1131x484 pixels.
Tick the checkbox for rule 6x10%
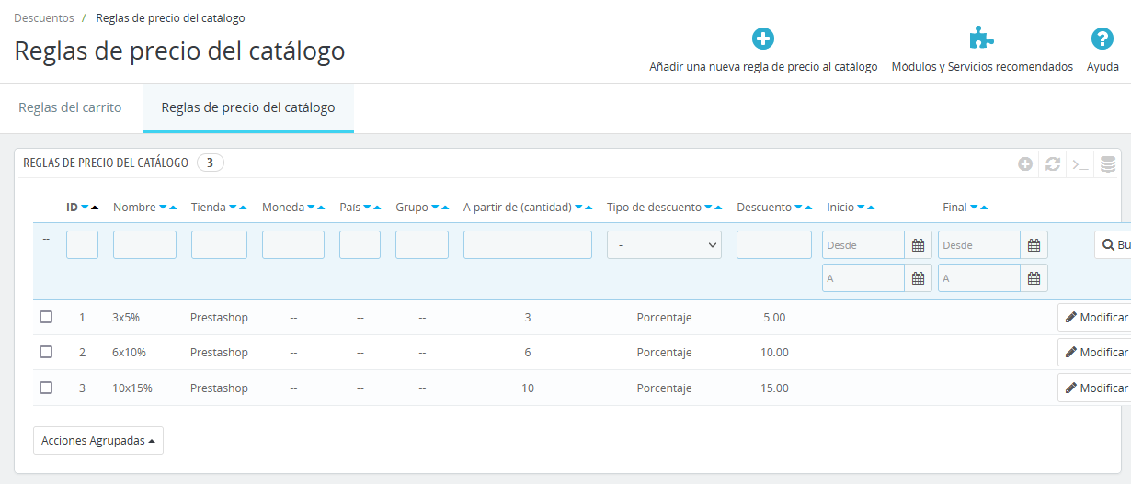(46, 352)
